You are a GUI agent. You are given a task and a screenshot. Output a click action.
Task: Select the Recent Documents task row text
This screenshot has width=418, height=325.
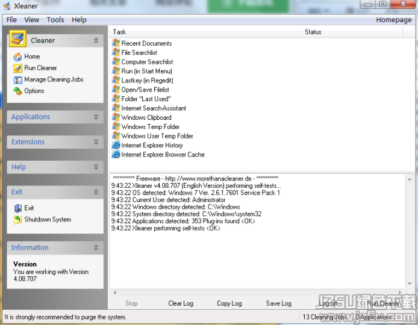click(x=146, y=43)
